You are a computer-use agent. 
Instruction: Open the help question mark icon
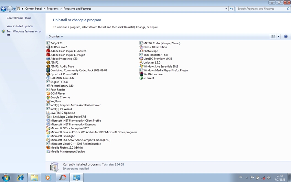pyautogui.click(x=286, y=36)
